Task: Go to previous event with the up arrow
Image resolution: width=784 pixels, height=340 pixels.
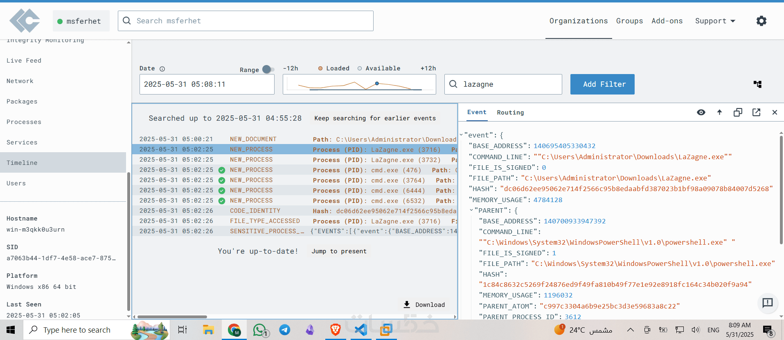Action: (719, 112)
